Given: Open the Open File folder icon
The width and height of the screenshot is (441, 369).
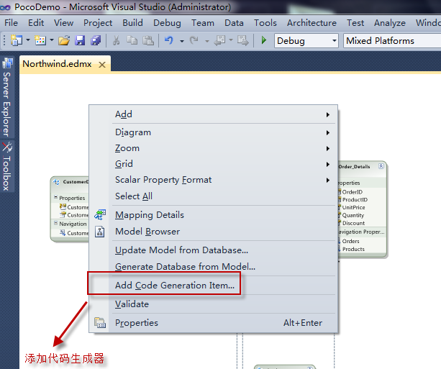Looking at the screenshot, I should (x=64, y=41).
